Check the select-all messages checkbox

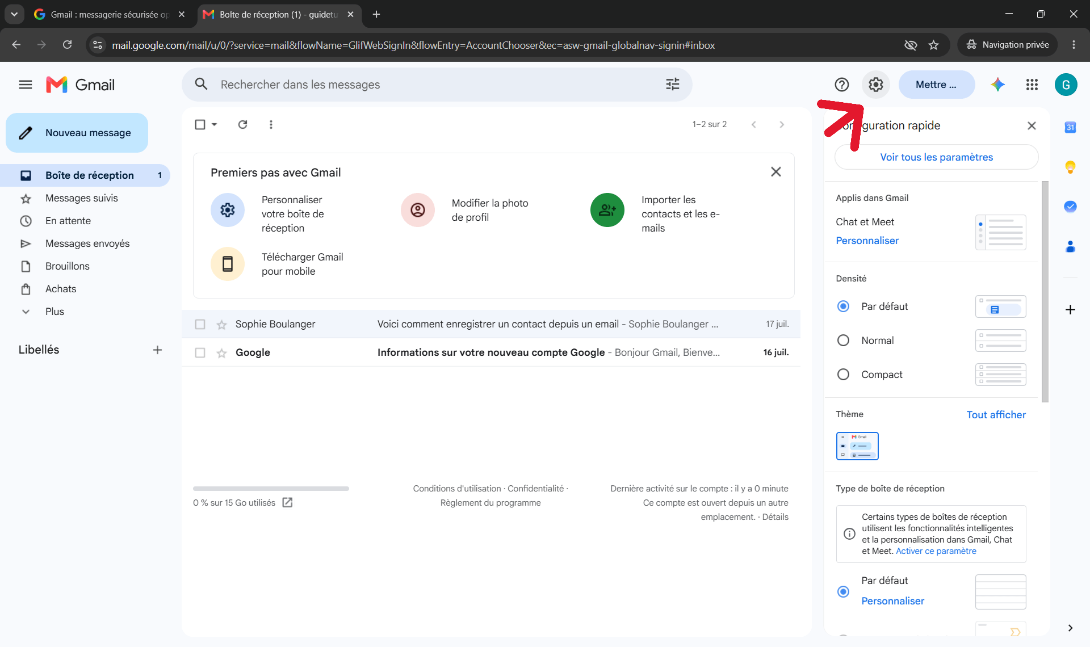click(x=200, y=124)
